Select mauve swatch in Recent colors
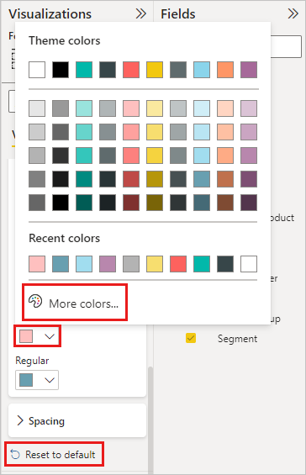Image resolution: width=306 pixels, height=475 pixels. (x=108, y=264)
